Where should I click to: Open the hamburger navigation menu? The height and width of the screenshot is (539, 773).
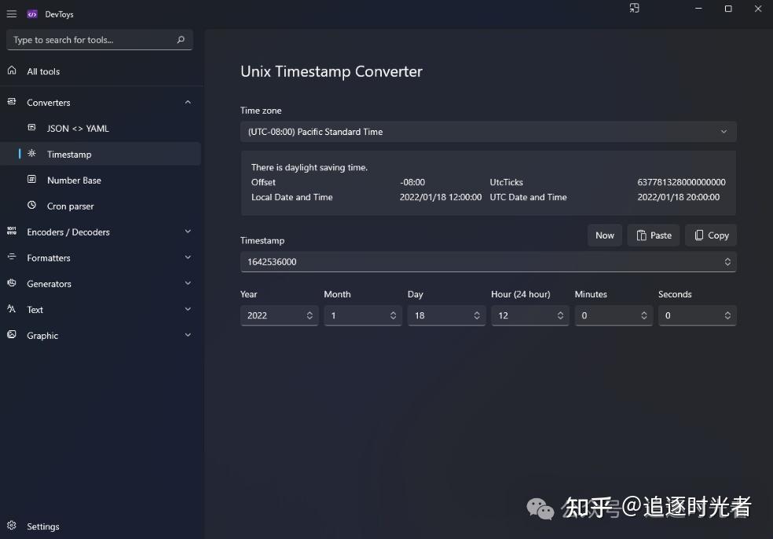pos(12,13)
